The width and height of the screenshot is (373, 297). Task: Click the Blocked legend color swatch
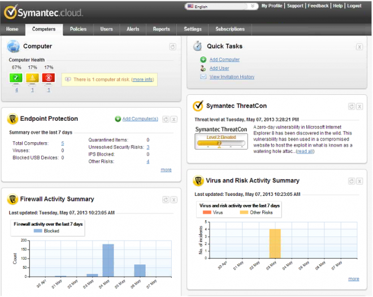coord(38,231)
